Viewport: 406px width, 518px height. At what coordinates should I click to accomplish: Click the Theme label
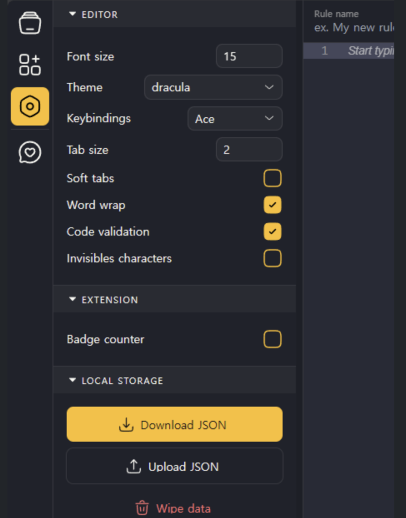tap(85, 88)
